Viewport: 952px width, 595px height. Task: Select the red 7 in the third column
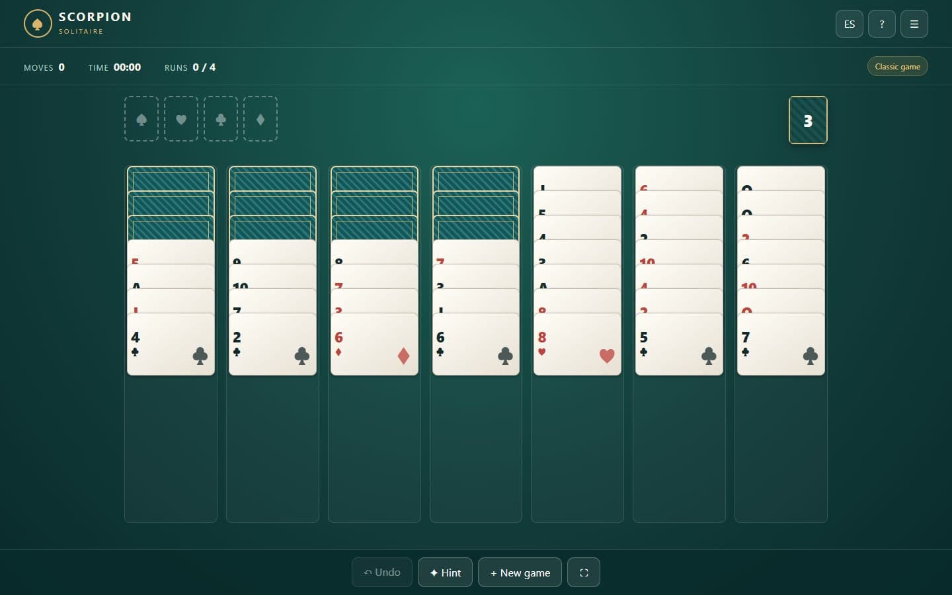374,277
